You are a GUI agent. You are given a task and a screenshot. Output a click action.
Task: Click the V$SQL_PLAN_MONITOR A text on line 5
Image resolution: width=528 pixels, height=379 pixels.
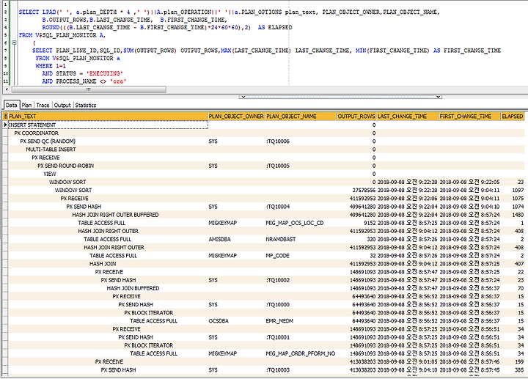pos(70,35)
